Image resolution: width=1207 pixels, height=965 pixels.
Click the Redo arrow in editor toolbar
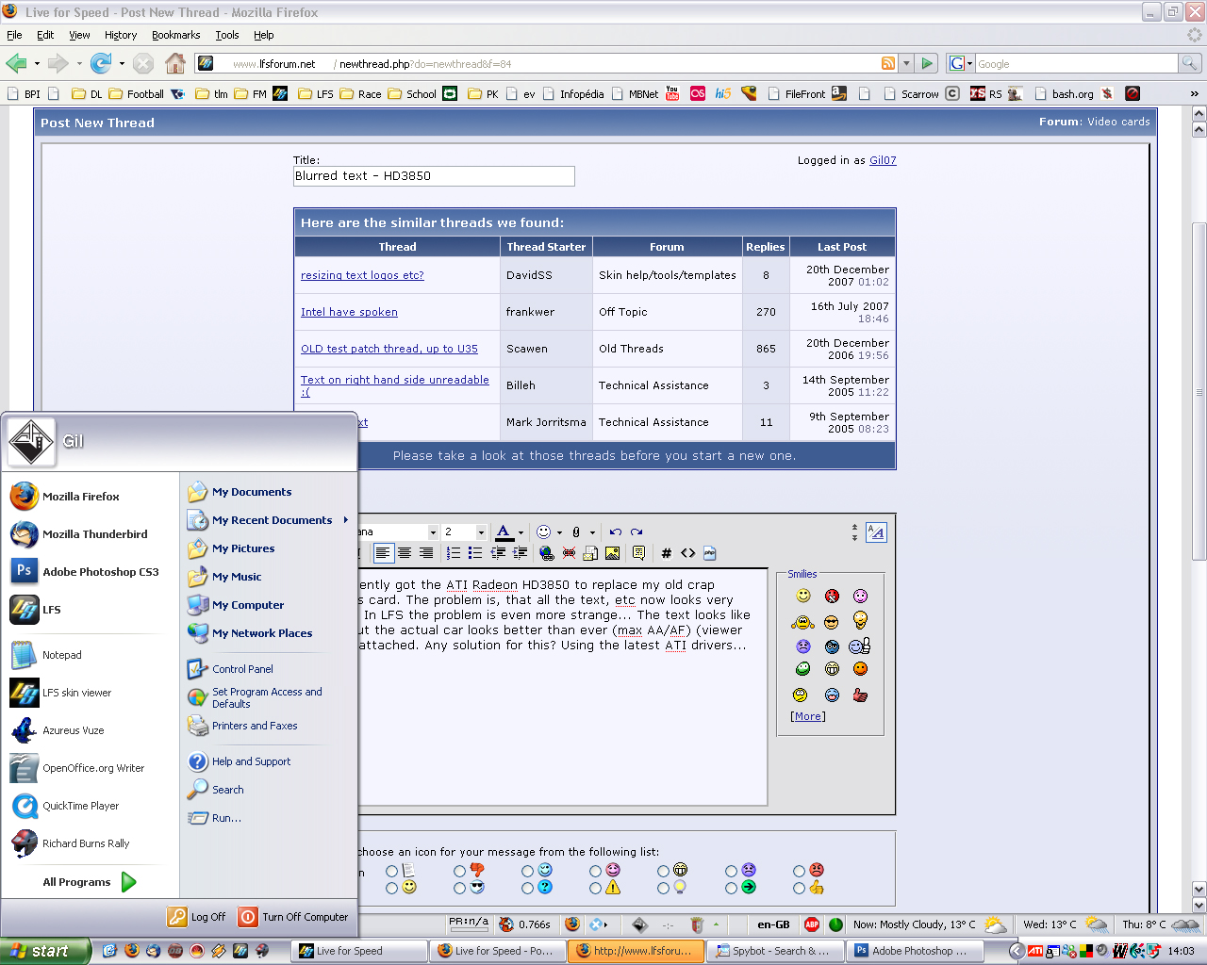pos(637,532)
